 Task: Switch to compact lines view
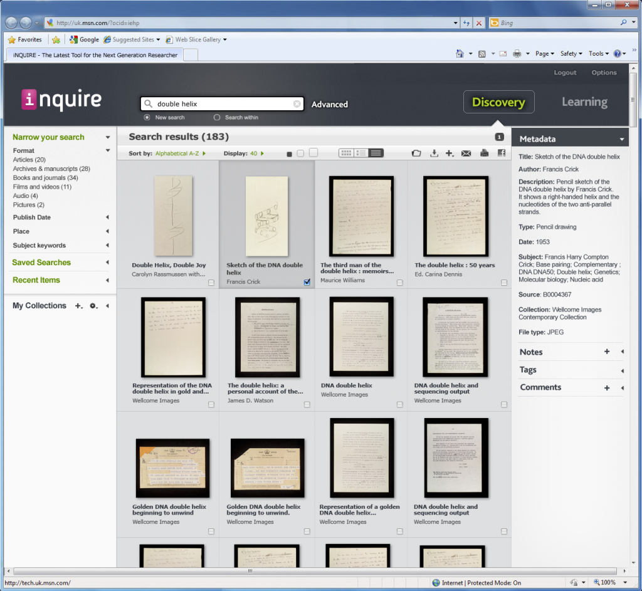click(376, 153)
